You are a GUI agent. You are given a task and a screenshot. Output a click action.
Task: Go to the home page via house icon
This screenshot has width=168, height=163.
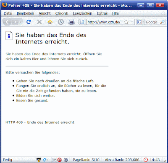point(50,22)
